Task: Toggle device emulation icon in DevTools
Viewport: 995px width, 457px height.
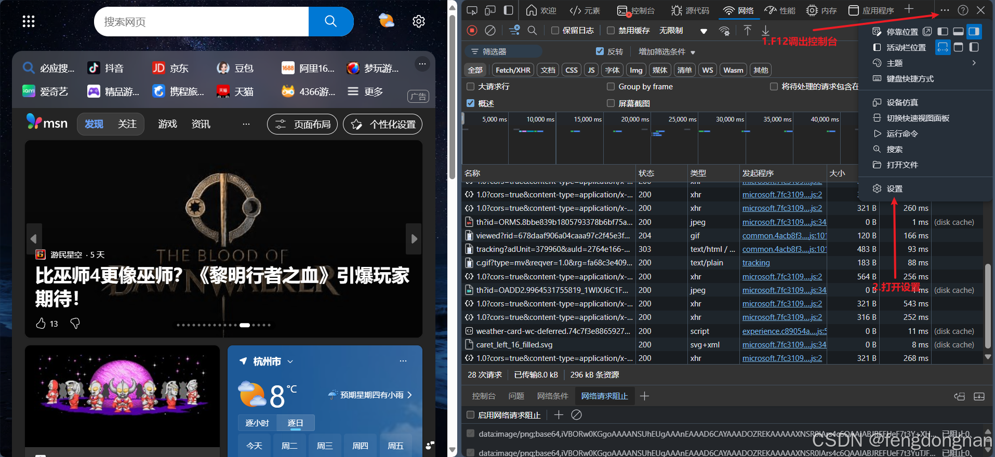Action: [490, 10]
